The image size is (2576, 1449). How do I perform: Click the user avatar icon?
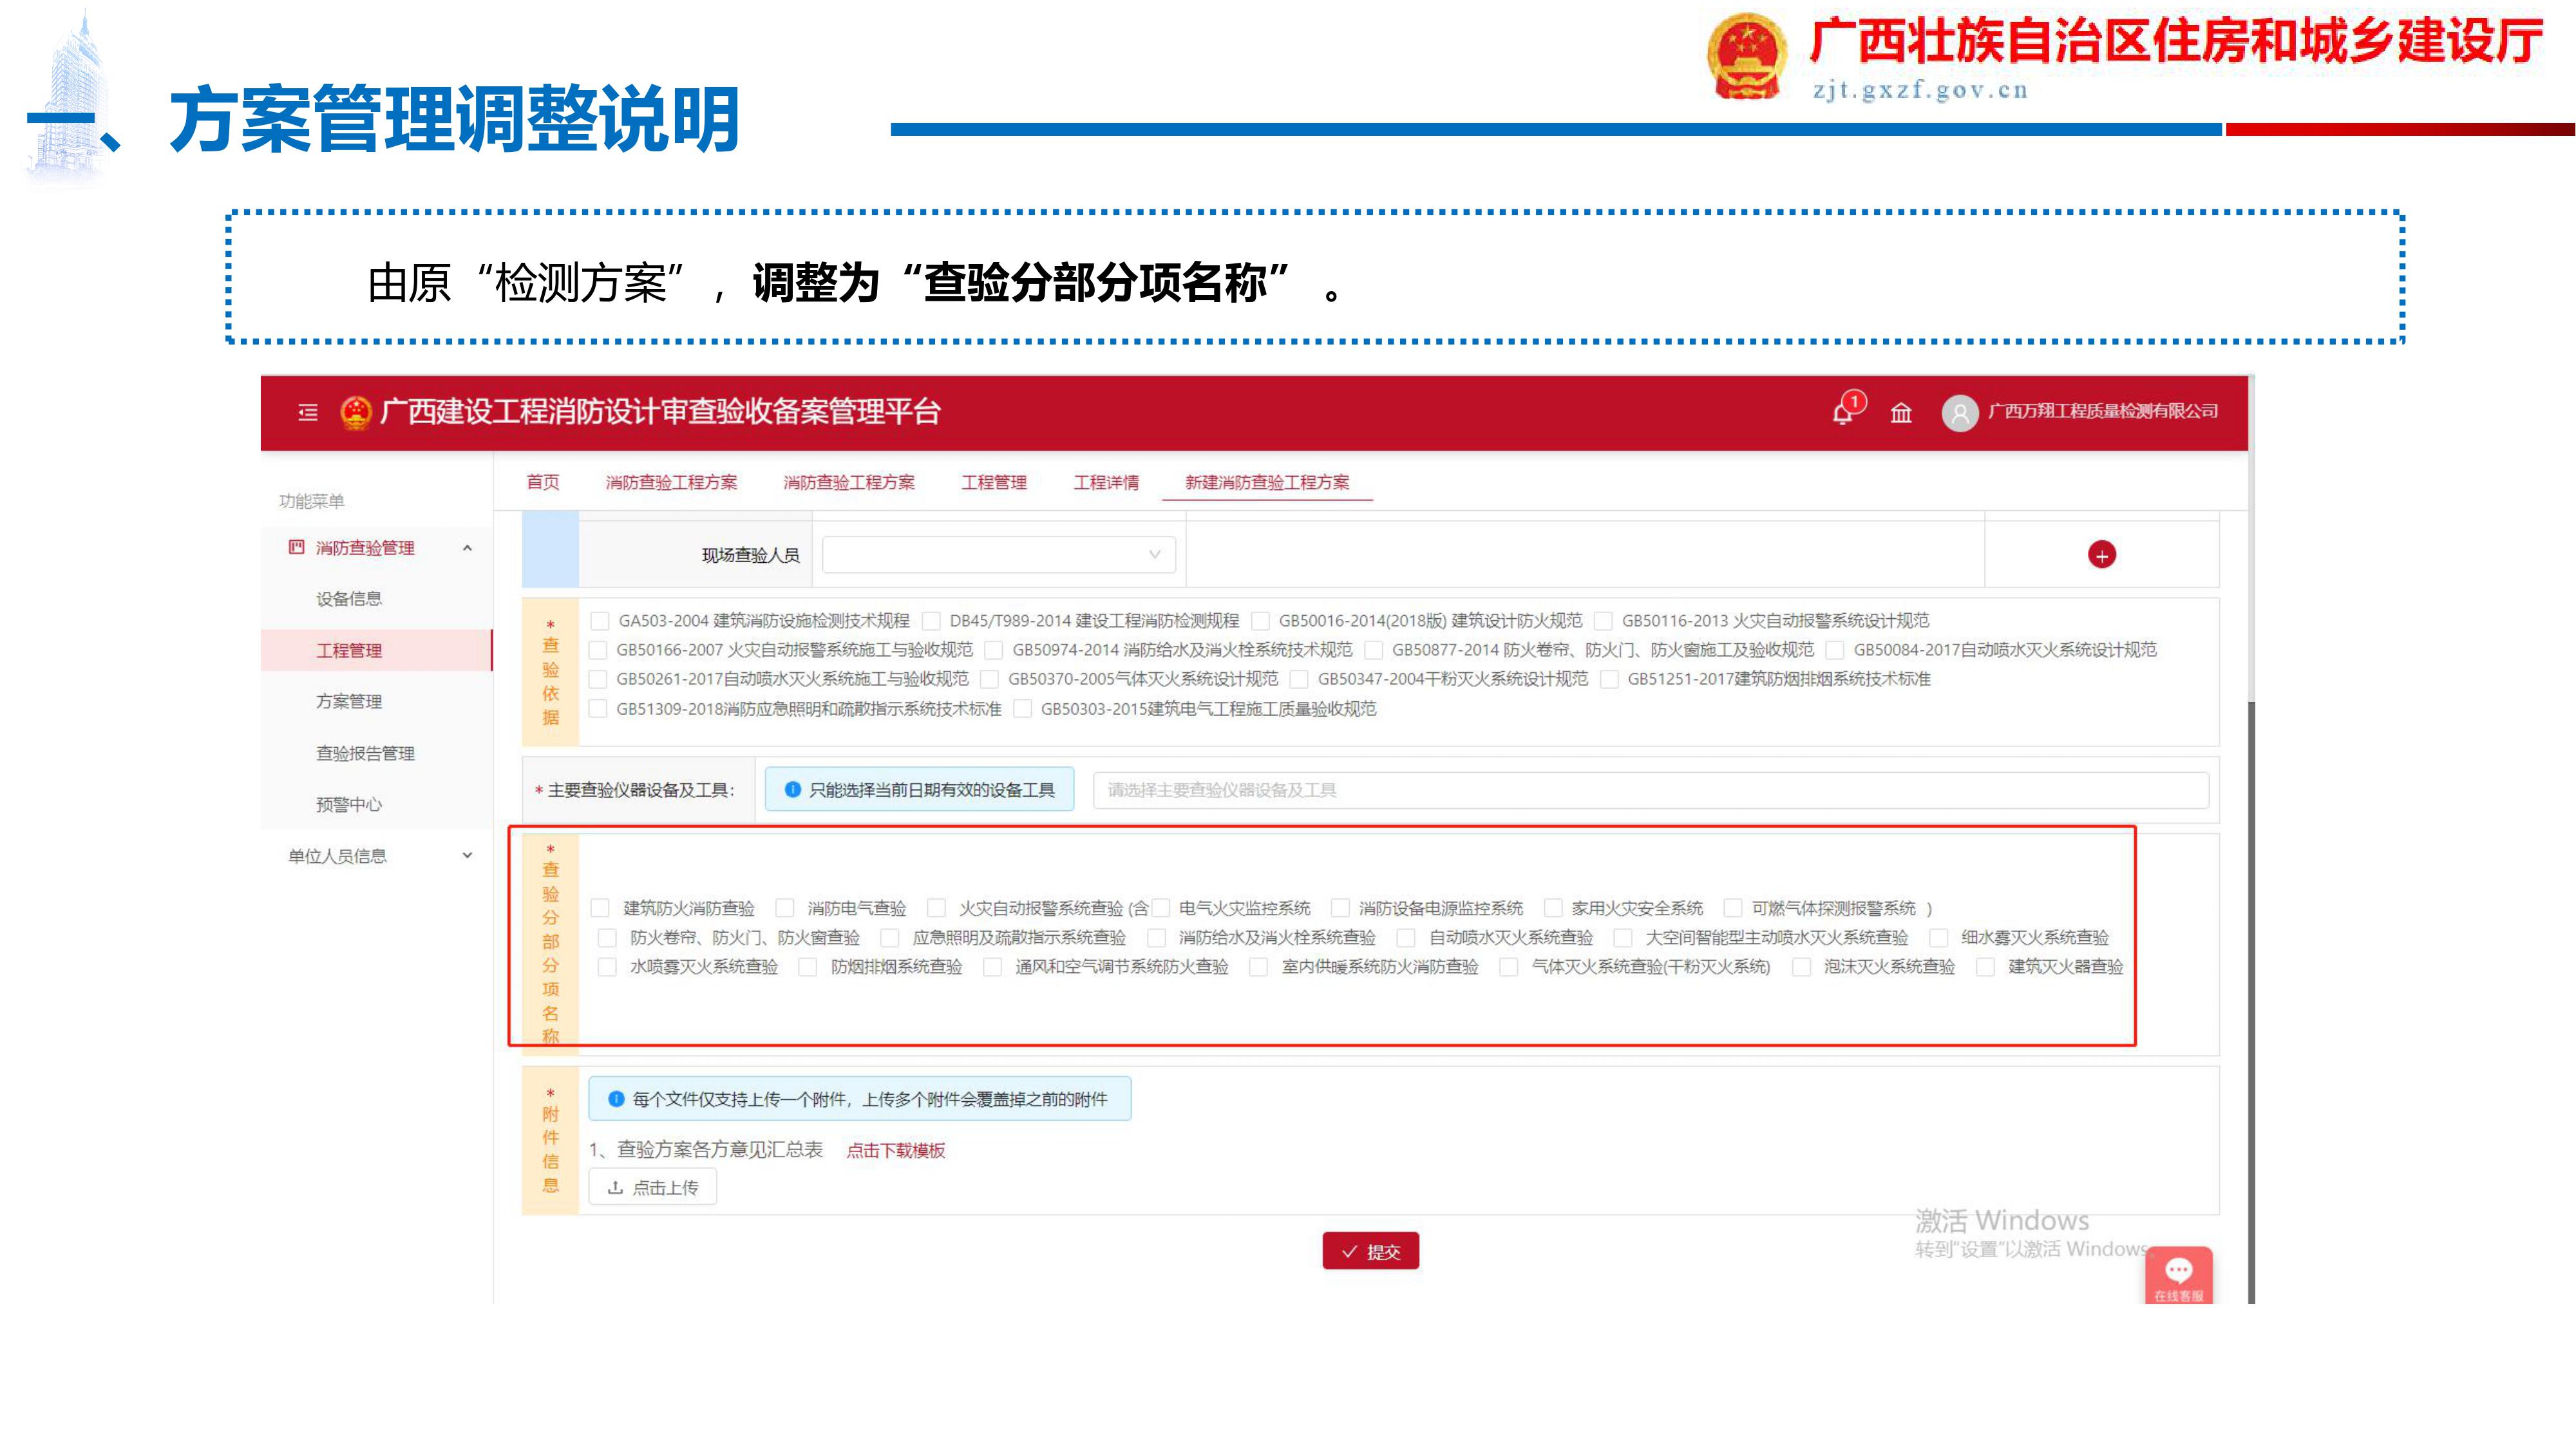[1959, 413]
